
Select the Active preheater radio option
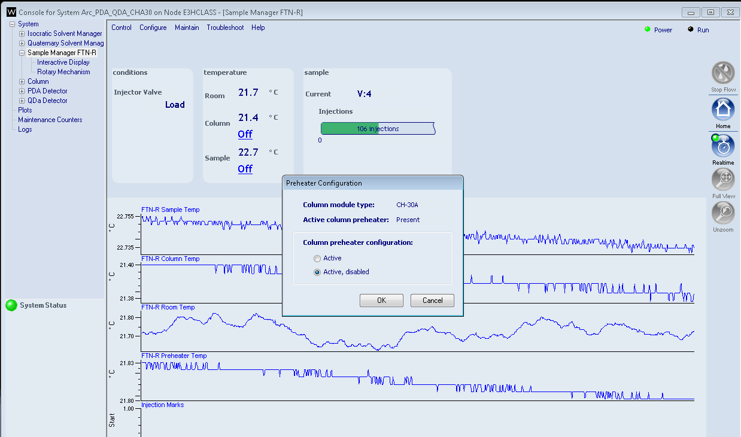pos(317,259)
